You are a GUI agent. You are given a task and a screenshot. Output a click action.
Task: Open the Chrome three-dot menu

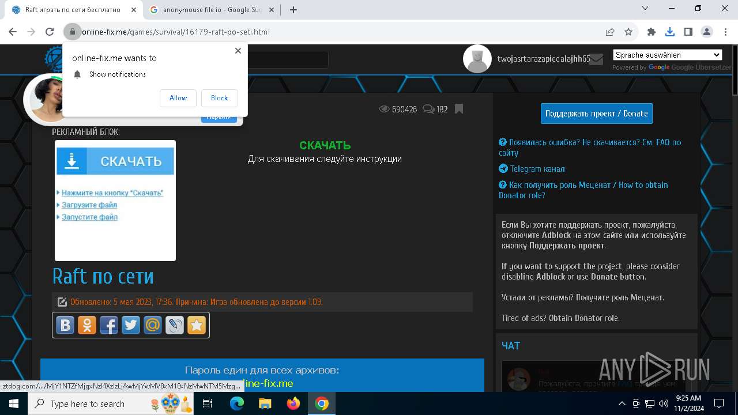725,32
